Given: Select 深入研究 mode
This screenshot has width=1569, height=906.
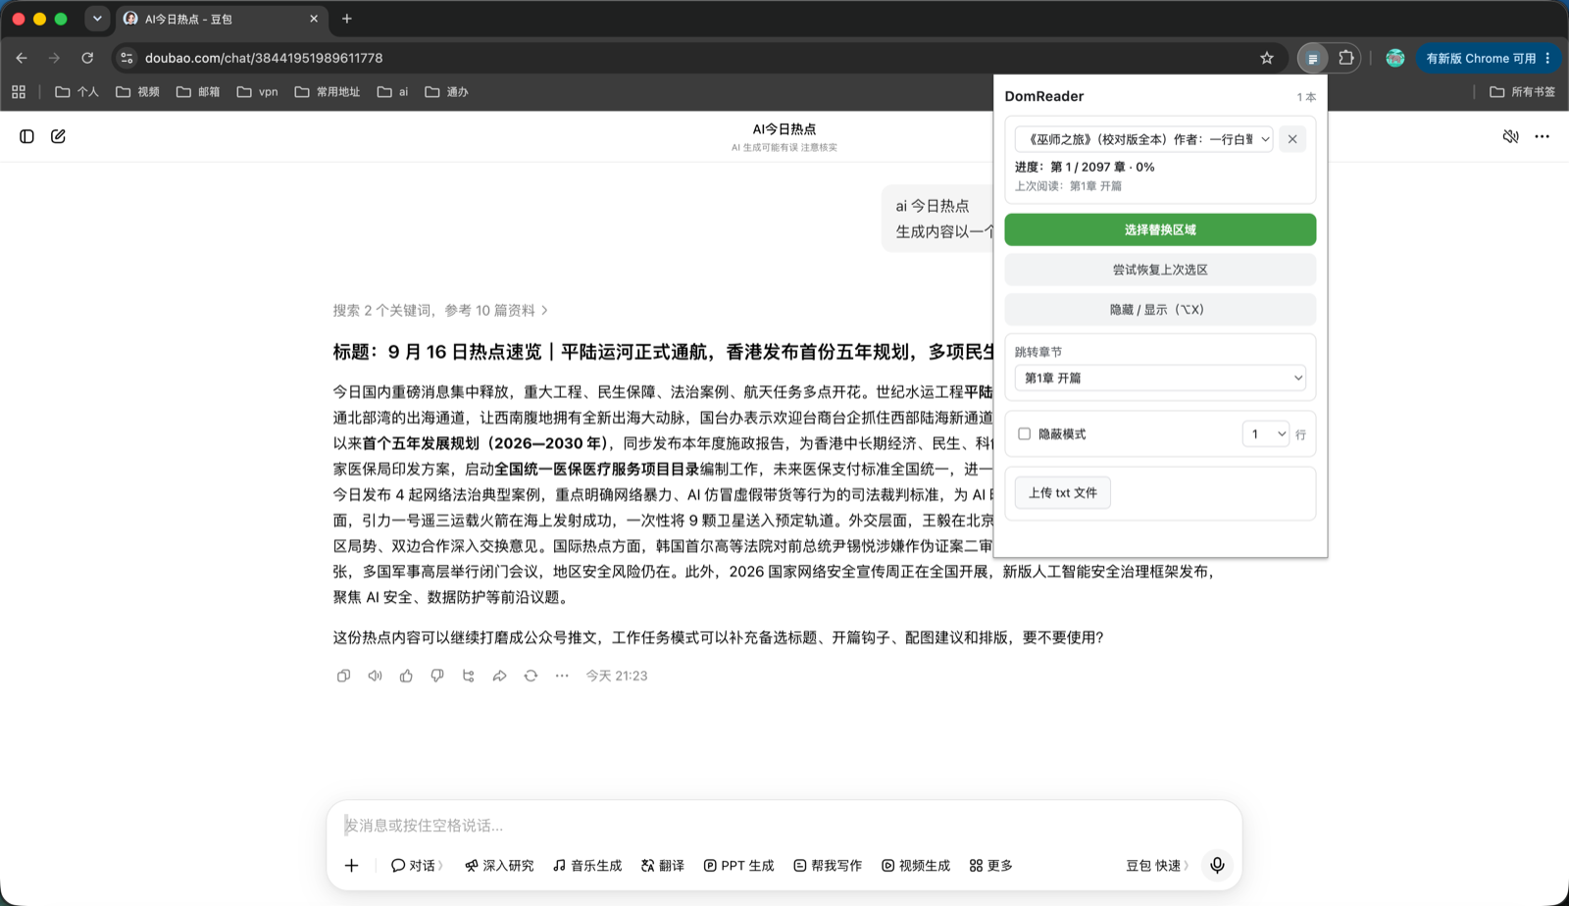Looking at the screenshot, I should pos(499,866).
